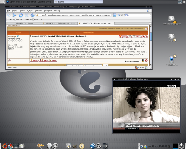This screenshot has width=186, height=149.
Task: Open the file manager folder icon in panel
Action: tap(22, 146)
